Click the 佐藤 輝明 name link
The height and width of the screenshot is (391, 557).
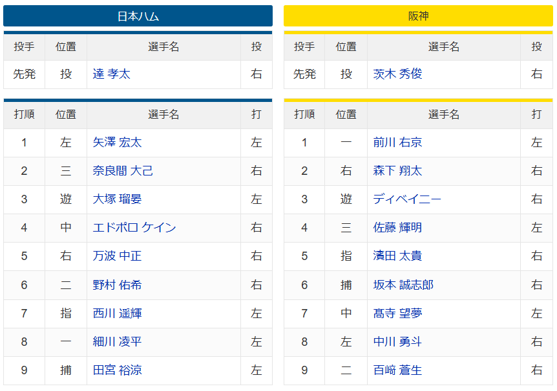coord(398,228)
